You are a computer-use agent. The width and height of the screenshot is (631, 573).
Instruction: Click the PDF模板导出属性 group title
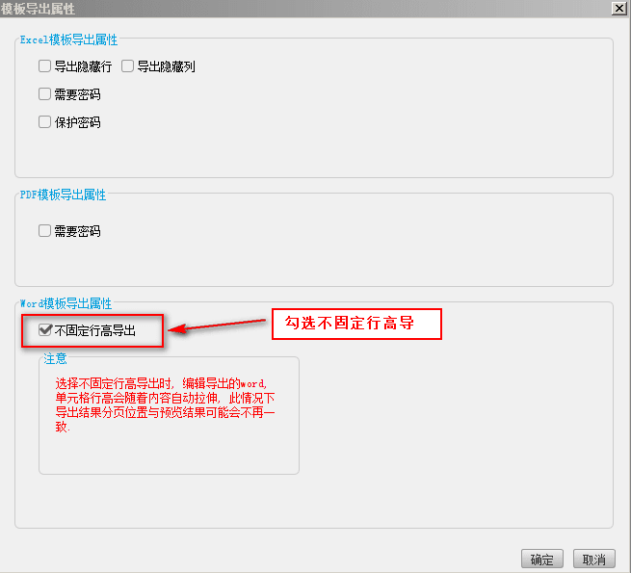coord(64,195)
